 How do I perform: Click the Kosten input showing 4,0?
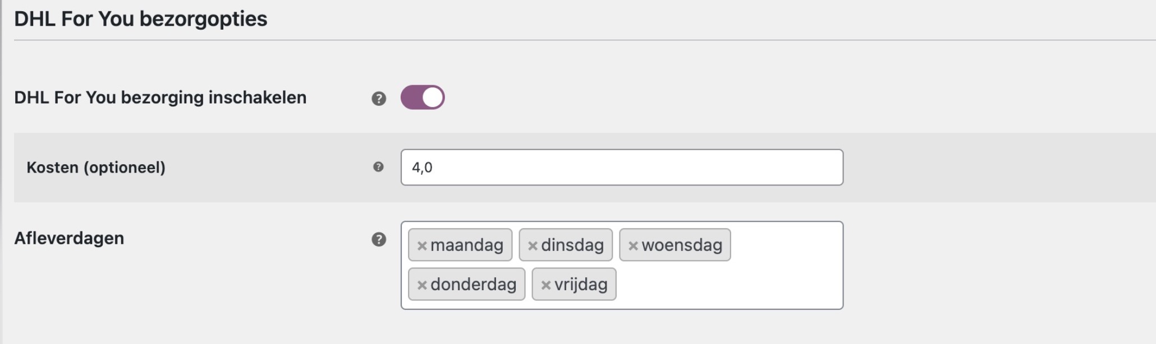[617, 166]
